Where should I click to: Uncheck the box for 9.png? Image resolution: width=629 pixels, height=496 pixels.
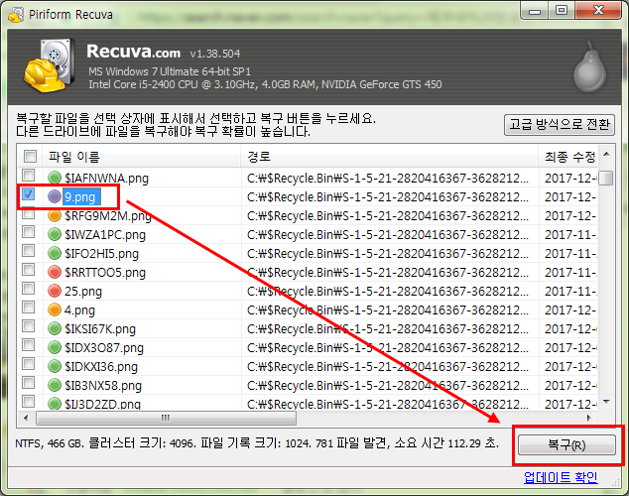pyautogui.click(x=28, y=194)
